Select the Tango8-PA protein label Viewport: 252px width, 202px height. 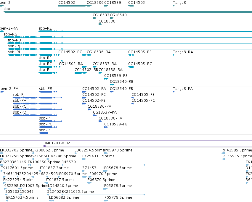pyautogui.click(x=183, y=89)
